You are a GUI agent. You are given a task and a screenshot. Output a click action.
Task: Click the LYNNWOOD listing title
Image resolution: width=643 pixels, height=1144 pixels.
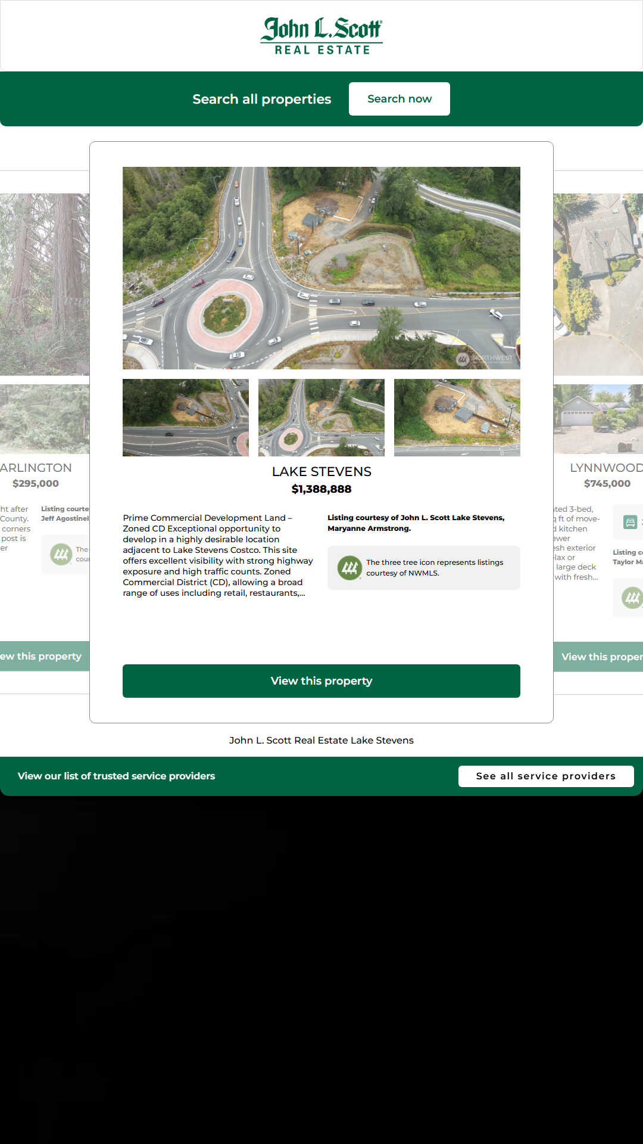click(606, 468)
